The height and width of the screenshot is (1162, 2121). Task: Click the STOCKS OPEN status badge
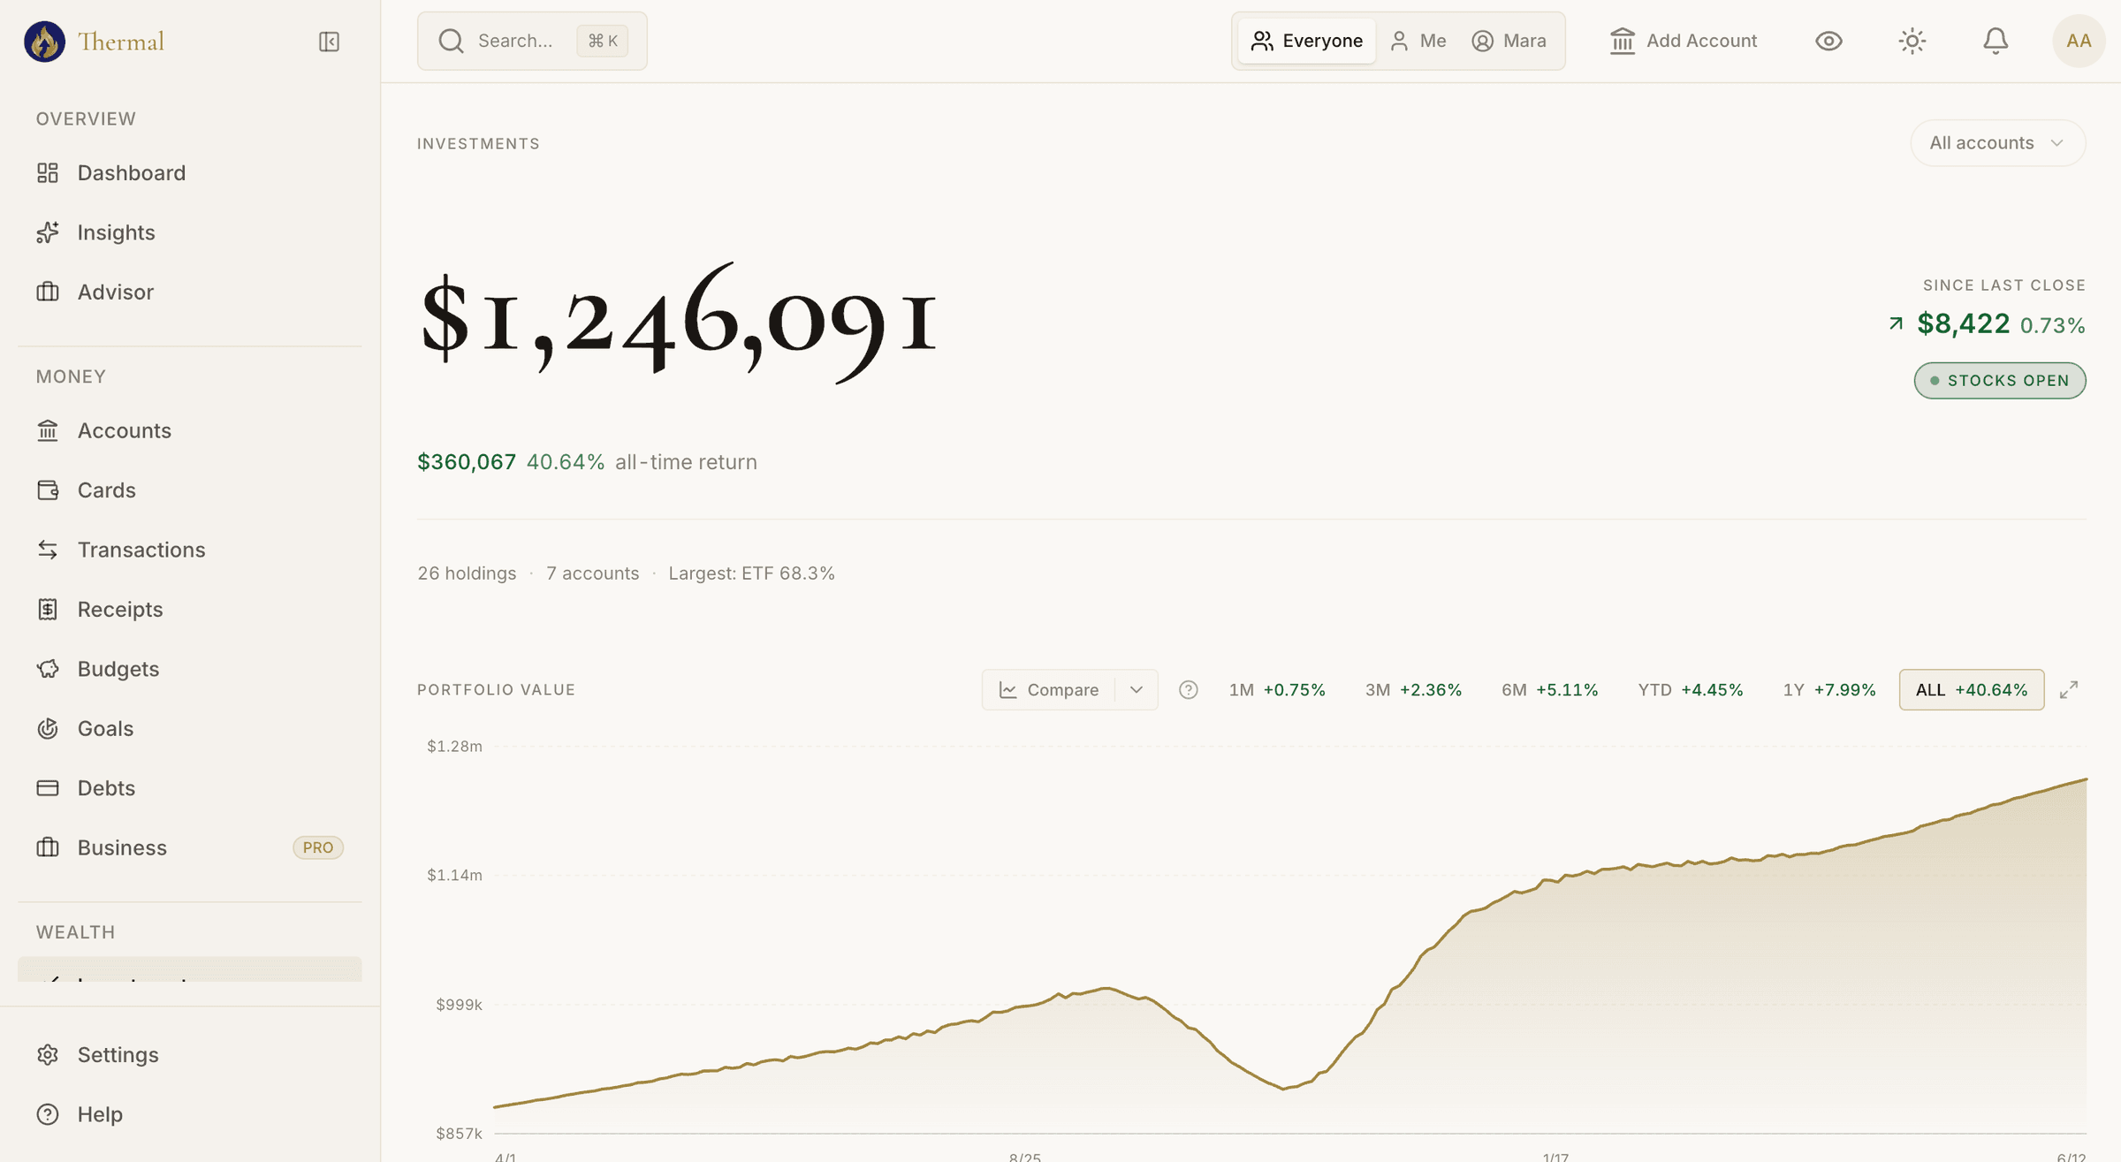2000,381
